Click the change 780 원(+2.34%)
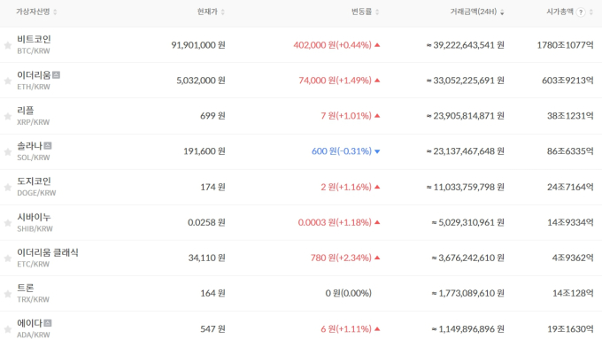 click(x=341, y=258)
